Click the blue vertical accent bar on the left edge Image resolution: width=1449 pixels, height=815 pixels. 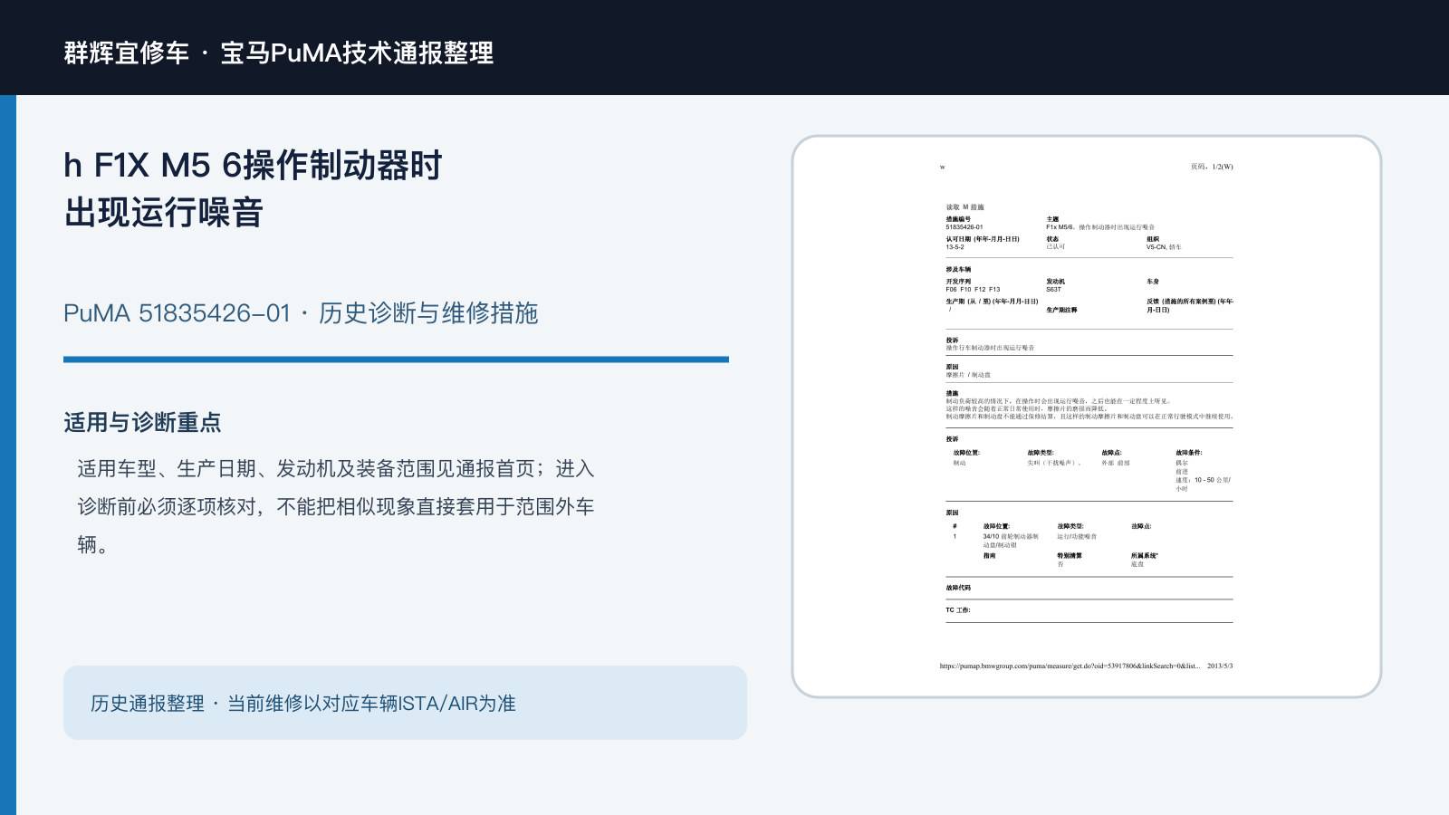coord(8,455)
